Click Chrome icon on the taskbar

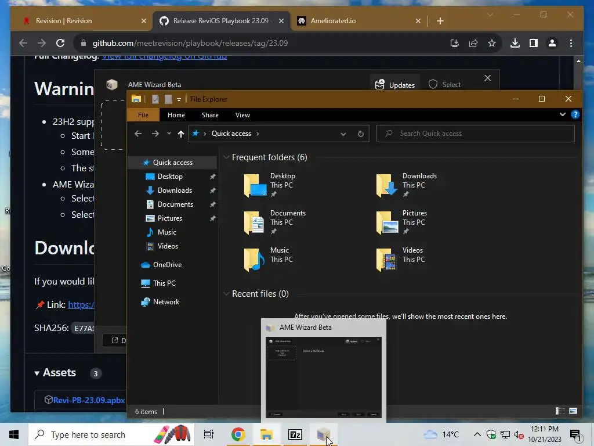click(x=238, y=434)
